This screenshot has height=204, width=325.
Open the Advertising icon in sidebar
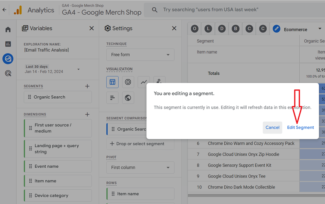click(8, 73)
